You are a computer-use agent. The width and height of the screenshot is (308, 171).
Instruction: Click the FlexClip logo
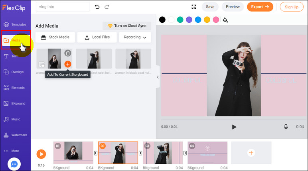(14, 8)
